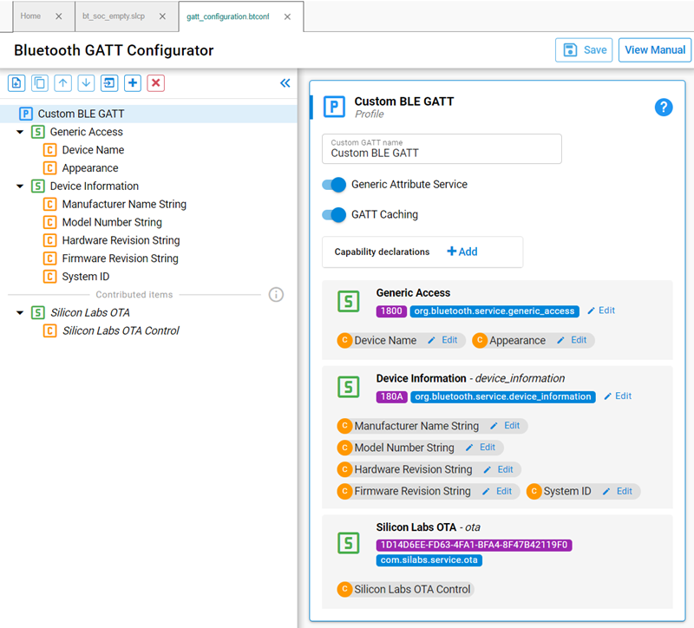Click the Save button
Viewport: 694px width, 628px height.
[584, 50]
